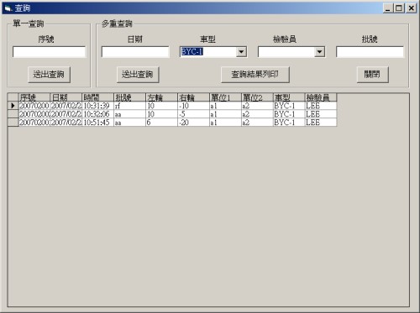Viewport: 420px width, 313px height.
Task: Click the 時間 column header
Action: click(97, 97)
